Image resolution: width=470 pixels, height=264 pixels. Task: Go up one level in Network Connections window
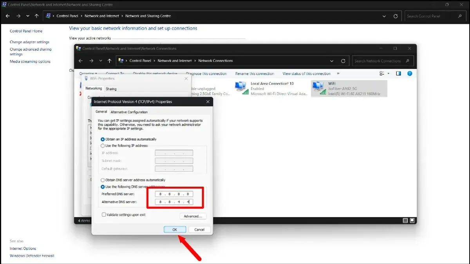[x=110, y=61]
